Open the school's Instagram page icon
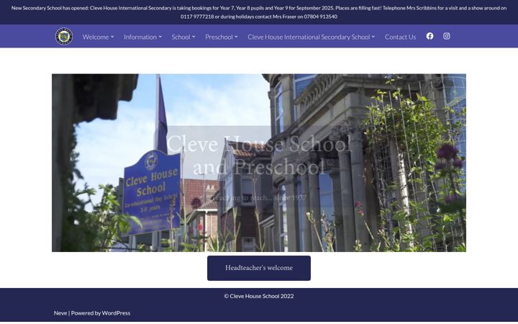The width and height of the screenshot is (518, 324). coord(446,36)
